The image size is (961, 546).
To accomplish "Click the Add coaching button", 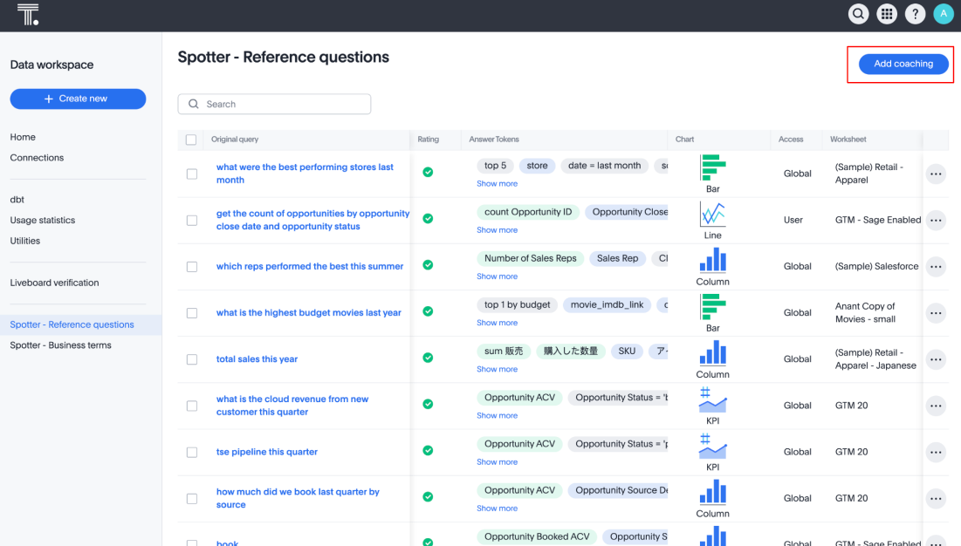I will tap(903, 64).
